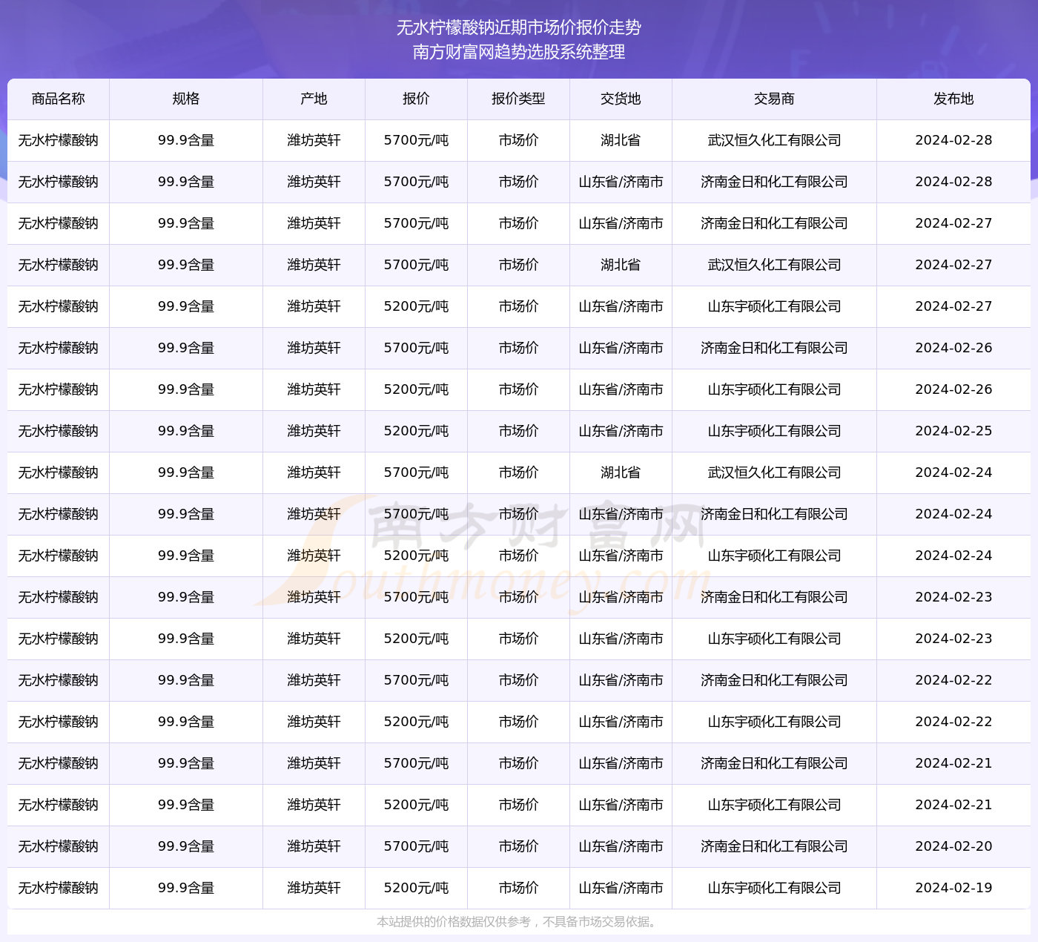Click 山东宇硕化工有限公司 in the 2024-02-19 row
This screenshot has height=942, width=1038.
(x=774, y=888)
